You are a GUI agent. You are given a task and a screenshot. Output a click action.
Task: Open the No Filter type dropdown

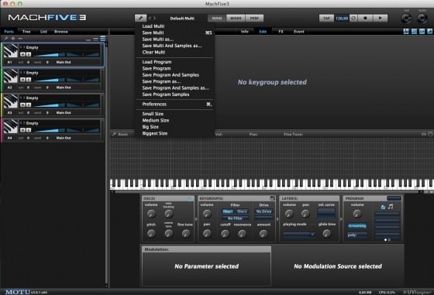235,218
